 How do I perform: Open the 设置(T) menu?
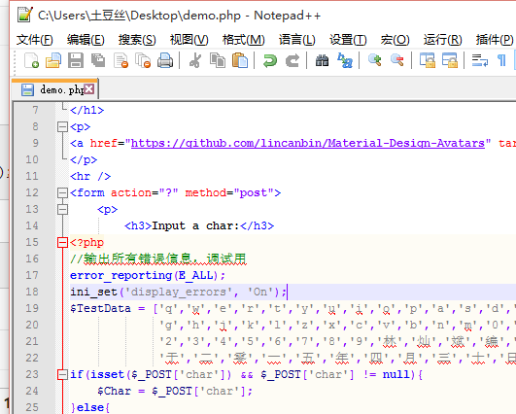point(348,40)
